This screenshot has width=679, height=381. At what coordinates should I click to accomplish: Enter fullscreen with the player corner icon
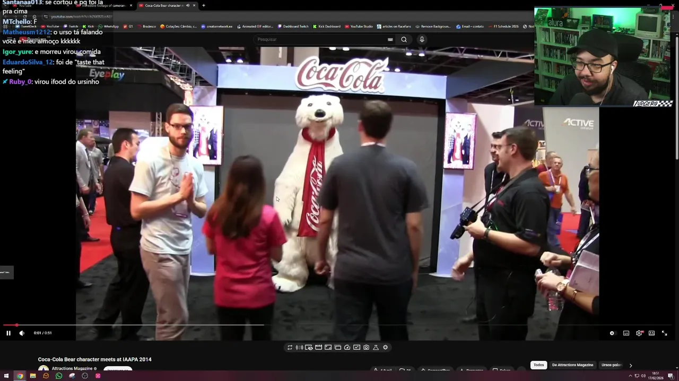pyautogui.click(x=664, y=333)
